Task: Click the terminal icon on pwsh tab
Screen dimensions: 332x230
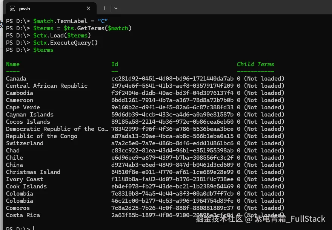Action: click(x=12, y=8)
